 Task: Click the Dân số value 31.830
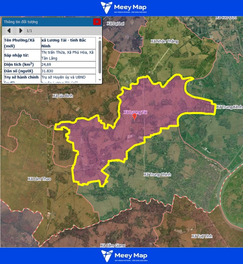point(48,71)
